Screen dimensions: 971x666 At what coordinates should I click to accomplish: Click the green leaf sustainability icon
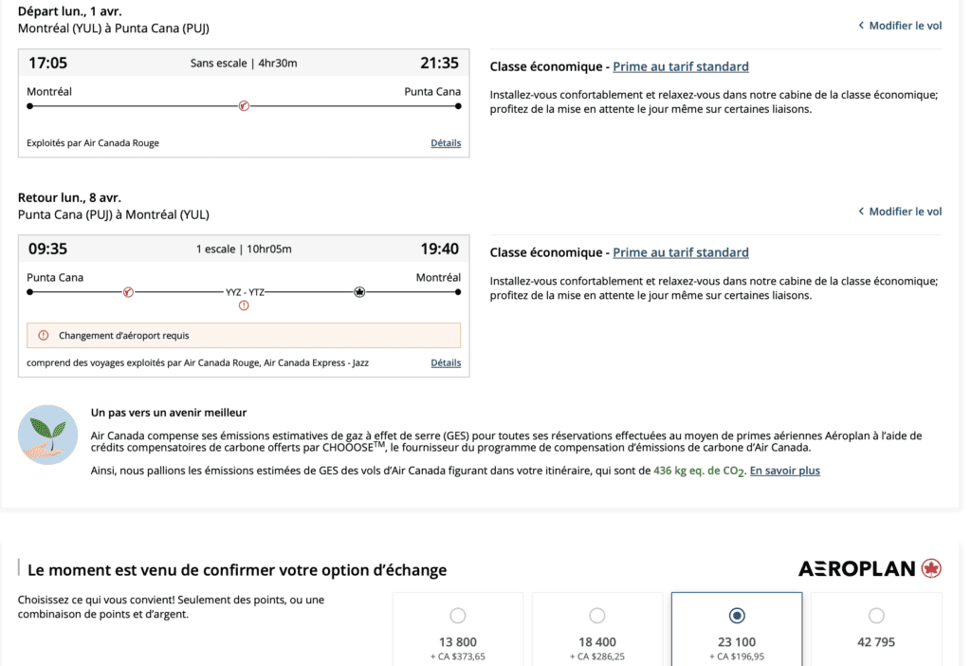point(47,435)
